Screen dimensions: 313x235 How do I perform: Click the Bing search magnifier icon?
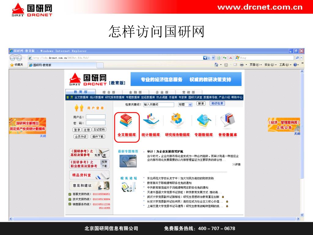click(x=297, y=58)
